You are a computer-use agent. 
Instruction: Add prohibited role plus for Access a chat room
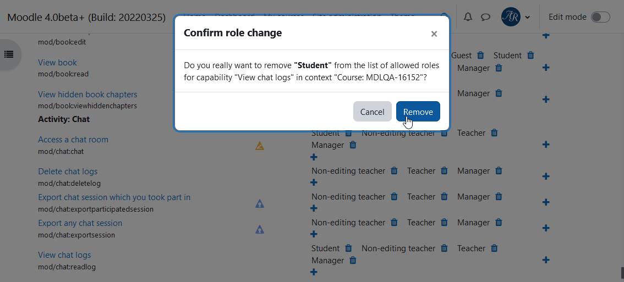coord(546,145)
